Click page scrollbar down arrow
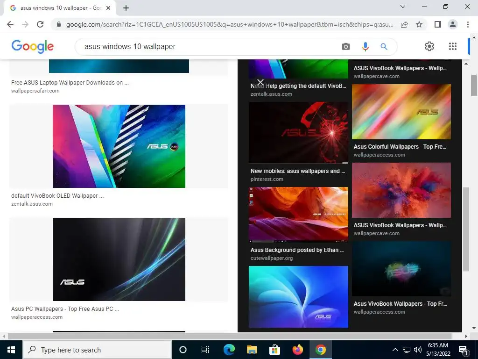The image size is (478, 359). pos(474,329)
